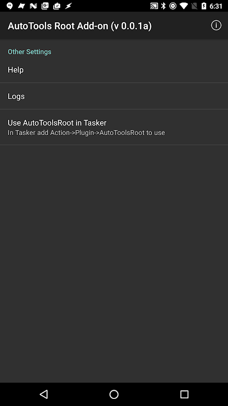
Task: Tap the briefcase checkmark notification icon
Action: tap(57, 6)
